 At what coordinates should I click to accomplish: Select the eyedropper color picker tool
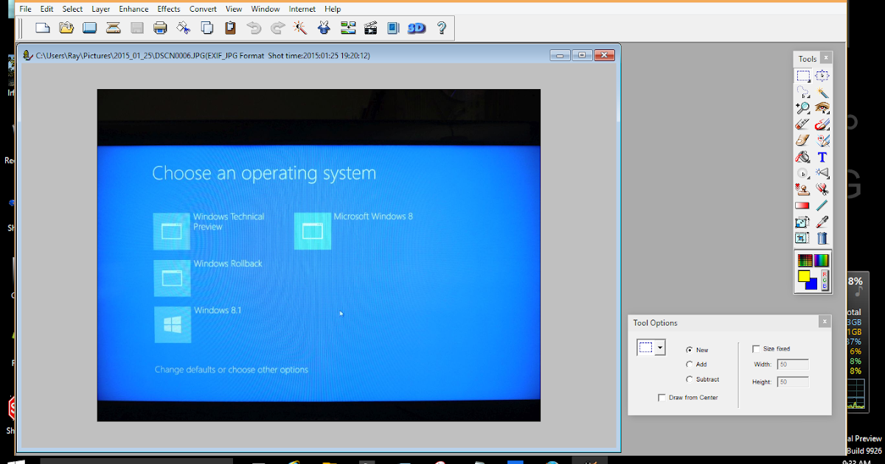(822, 222)
